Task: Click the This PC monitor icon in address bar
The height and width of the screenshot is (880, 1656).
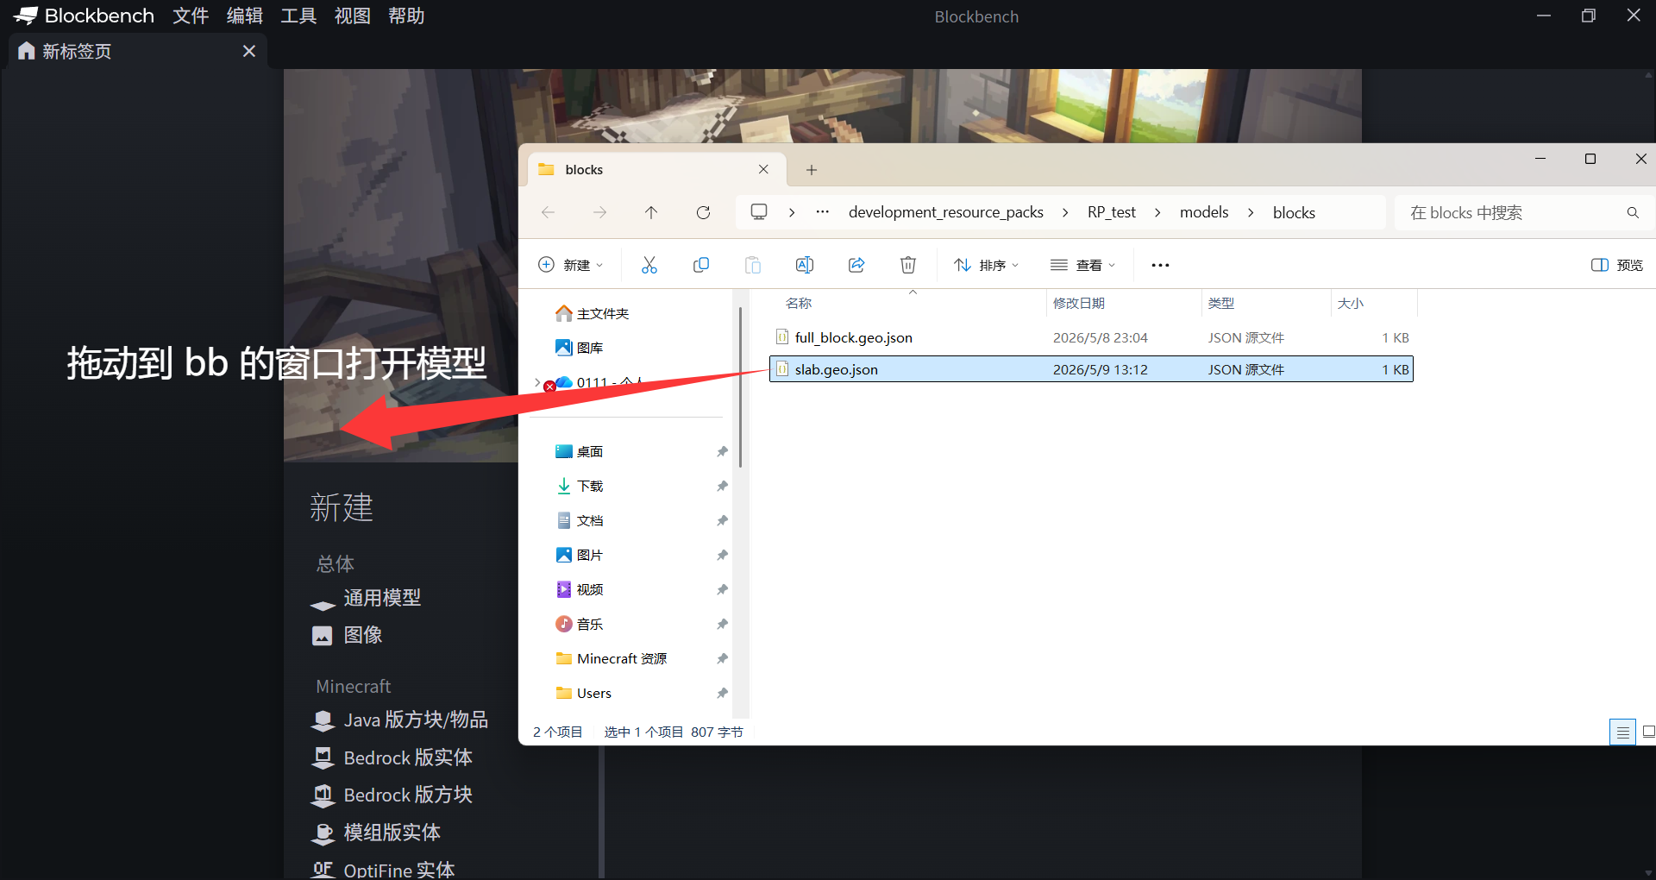Action: (759, 212)
